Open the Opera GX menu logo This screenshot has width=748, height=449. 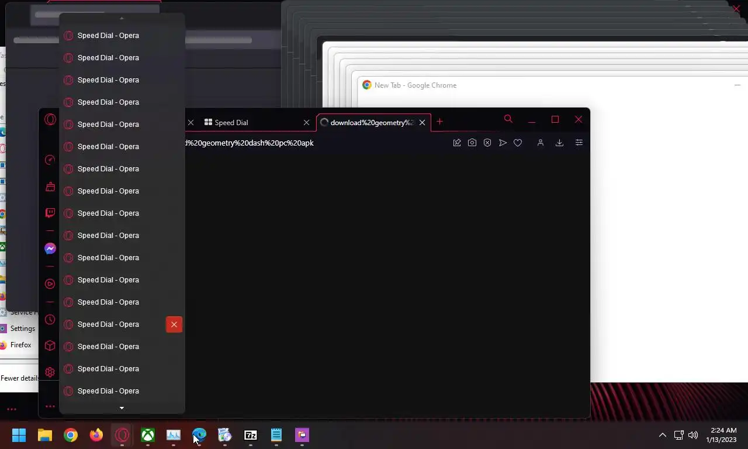pyautogui.click(x=50, y=120)
